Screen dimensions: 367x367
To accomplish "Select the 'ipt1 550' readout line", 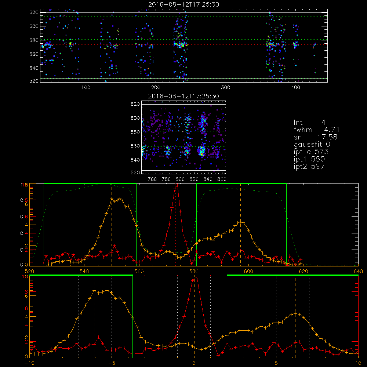I will [x=309, y=159].
